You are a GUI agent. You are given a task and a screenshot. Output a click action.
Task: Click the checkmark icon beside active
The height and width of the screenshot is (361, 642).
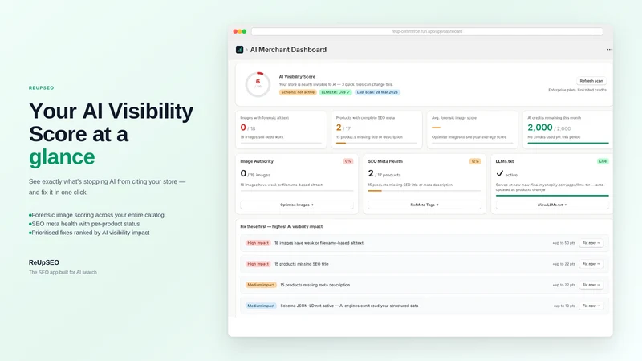click(x=499, y=174)
